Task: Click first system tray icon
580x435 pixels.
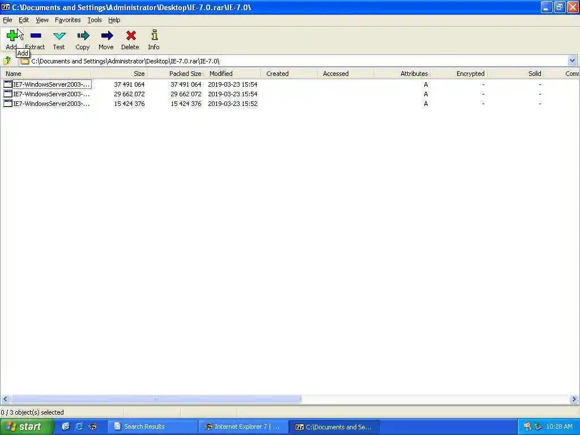Action: pos(527,427)
